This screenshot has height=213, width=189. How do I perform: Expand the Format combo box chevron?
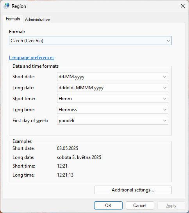168,40
